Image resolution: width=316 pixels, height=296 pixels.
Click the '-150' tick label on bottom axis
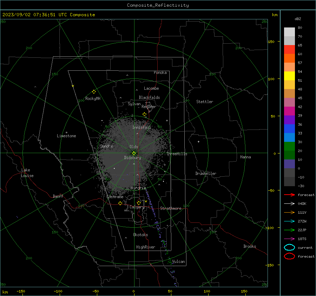pos(21,291)
